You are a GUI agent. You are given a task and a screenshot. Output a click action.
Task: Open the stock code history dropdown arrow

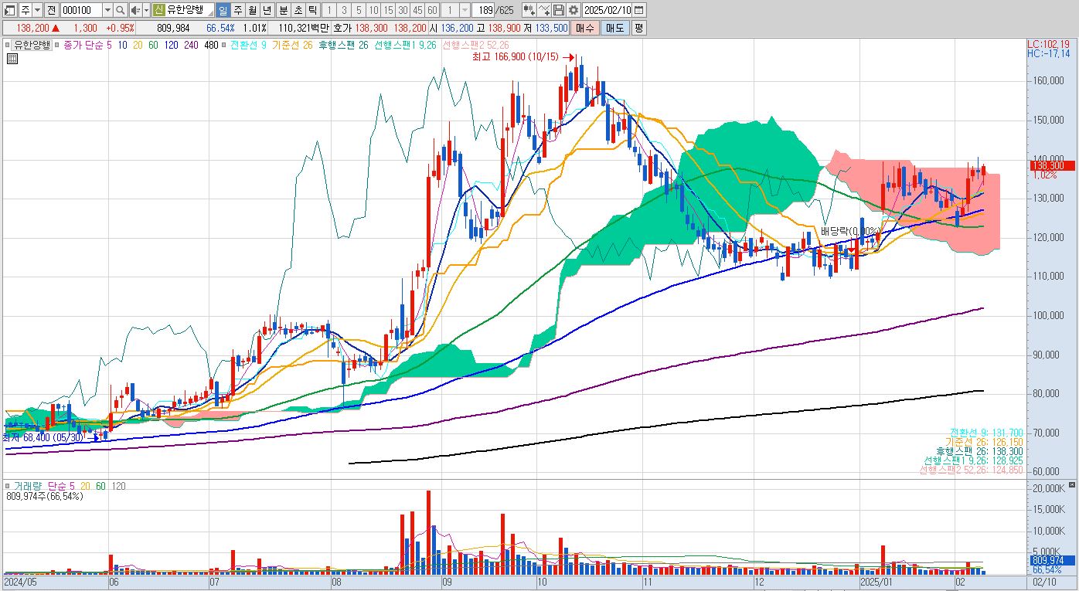(x=107, y=10)
